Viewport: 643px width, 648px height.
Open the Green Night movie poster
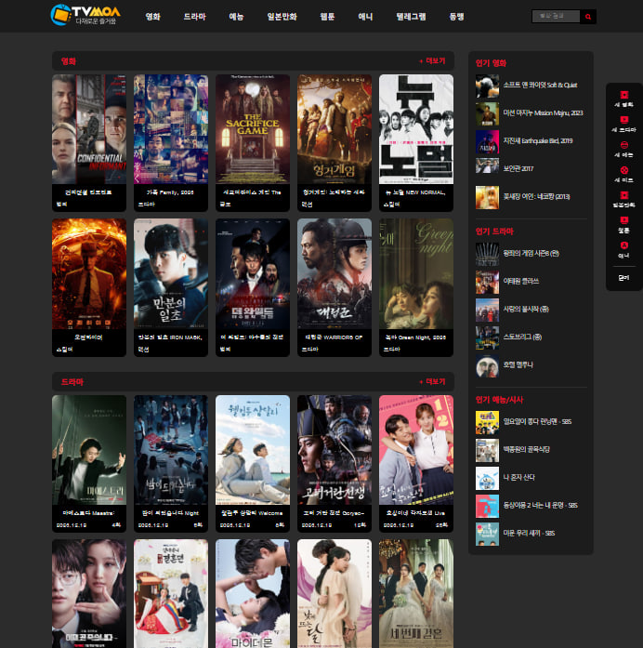click(416, 273)
